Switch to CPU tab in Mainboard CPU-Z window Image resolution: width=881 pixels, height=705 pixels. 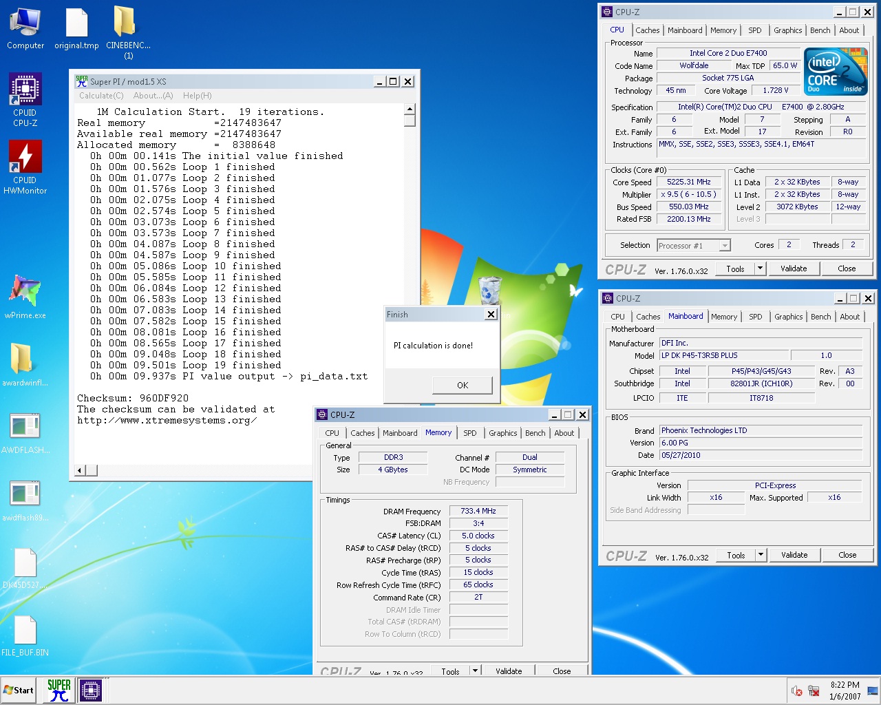coord(618,317)
